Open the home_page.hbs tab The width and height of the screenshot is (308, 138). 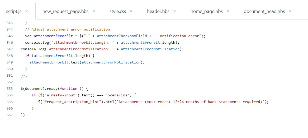coord(207,11)
